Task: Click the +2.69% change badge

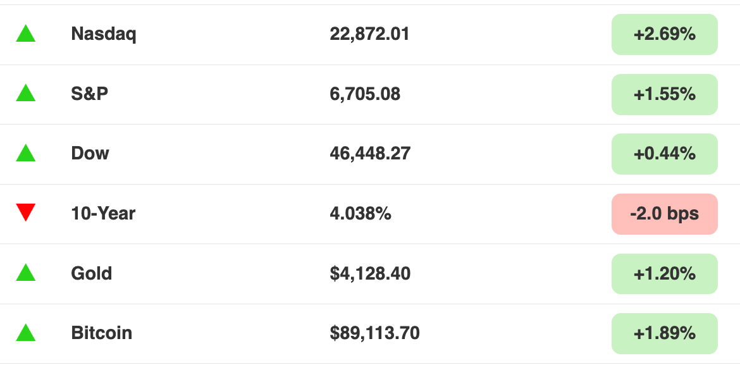Action: click(x=665, y=34)
